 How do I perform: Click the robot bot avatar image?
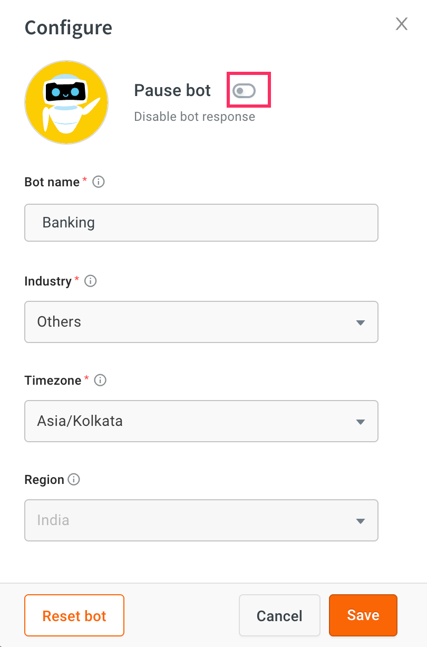click(66, 102)
